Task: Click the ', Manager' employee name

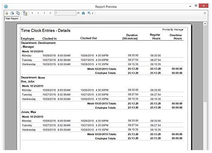Action: pyautogui.click(x=27, y=47)
